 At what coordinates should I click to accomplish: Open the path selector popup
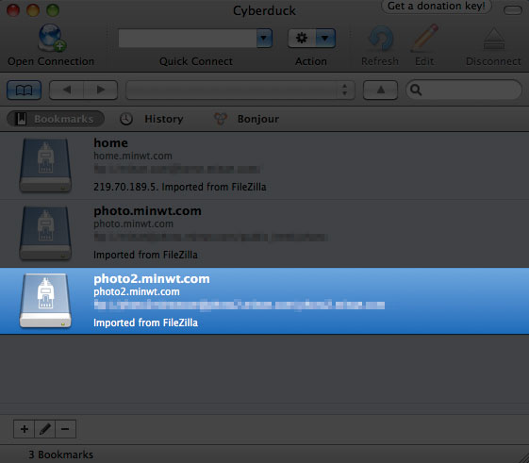click(240, 91)
